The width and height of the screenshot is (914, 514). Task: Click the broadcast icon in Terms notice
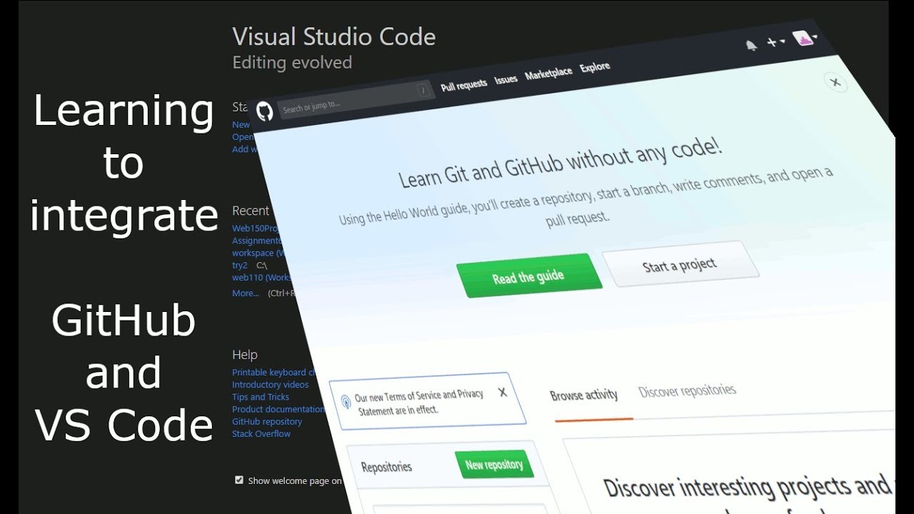346,401
